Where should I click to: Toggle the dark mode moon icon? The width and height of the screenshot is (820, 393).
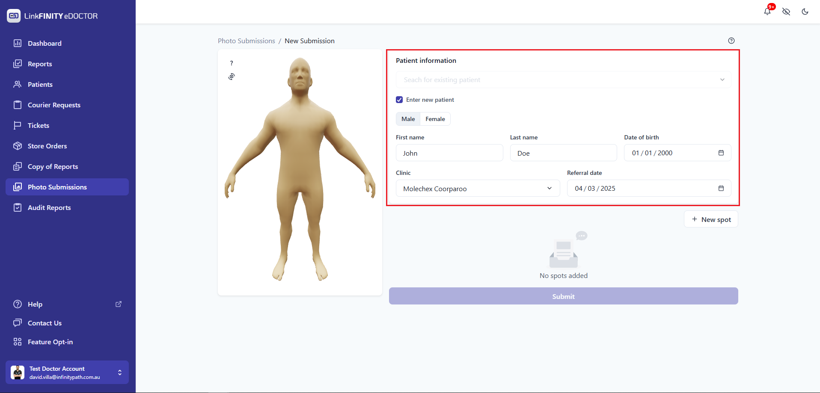(x=805, y=12)
